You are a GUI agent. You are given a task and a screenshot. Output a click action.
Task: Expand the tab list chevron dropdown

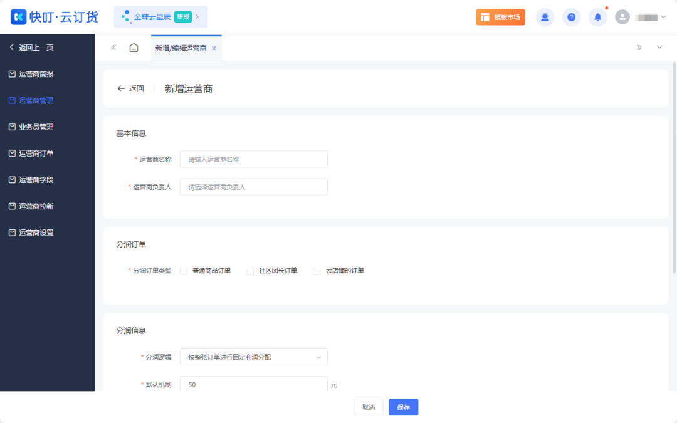tap(659, 48)
